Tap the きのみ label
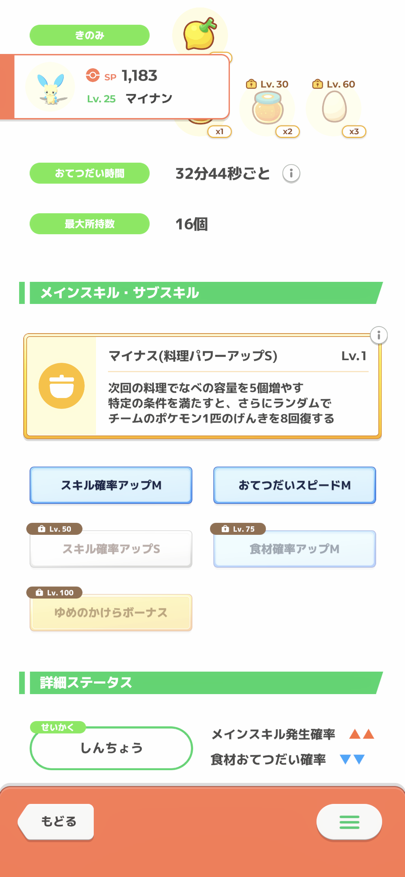Screen dimensions: 405x877 90,35
